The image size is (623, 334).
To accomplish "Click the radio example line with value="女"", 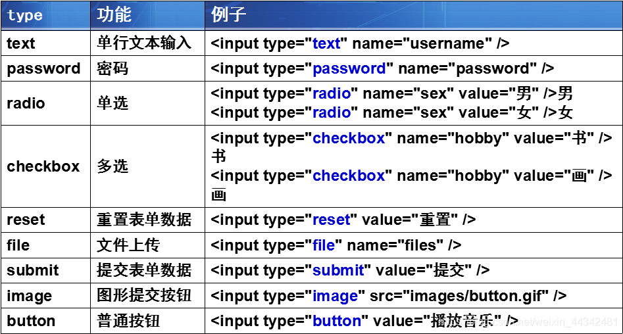I will (391, 113).
